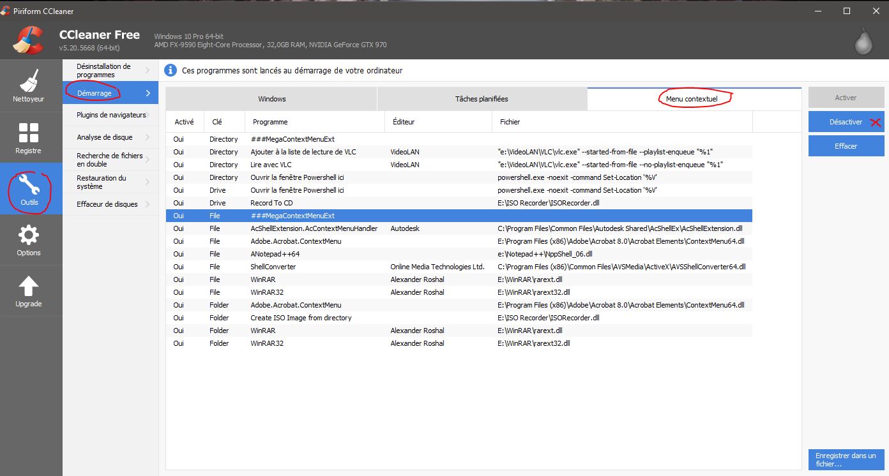Open Analyse de disque
This screenshot has width=889, height=476.
tap(110, 137)
